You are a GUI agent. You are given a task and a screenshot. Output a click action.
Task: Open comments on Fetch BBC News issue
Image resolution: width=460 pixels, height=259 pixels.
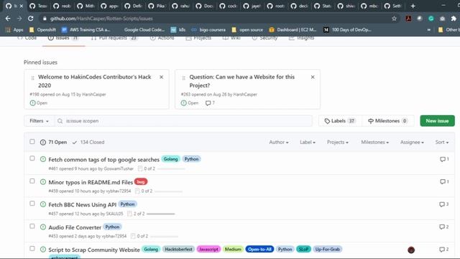tap(444, 204)
